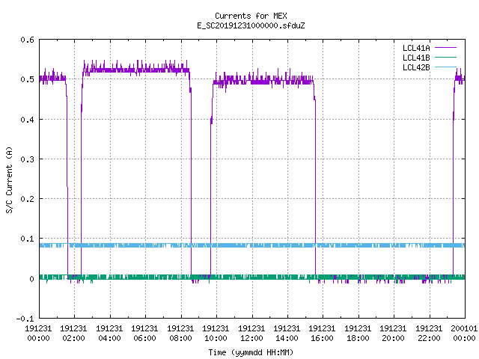Image resolution: width=479 pixels, height=359 pixels.
Task: Click the 04:00 x-axis tick label
Action: 109,338
